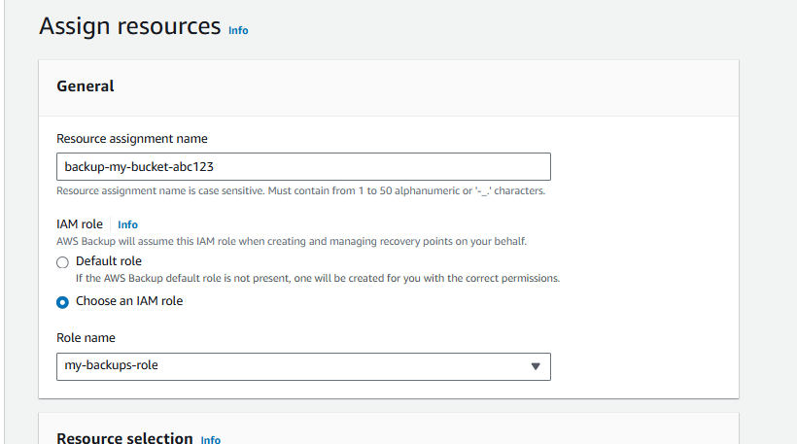Viewport: 797px width, 444px height.
Task: Click the Role name field label
Action: point(86,338)
